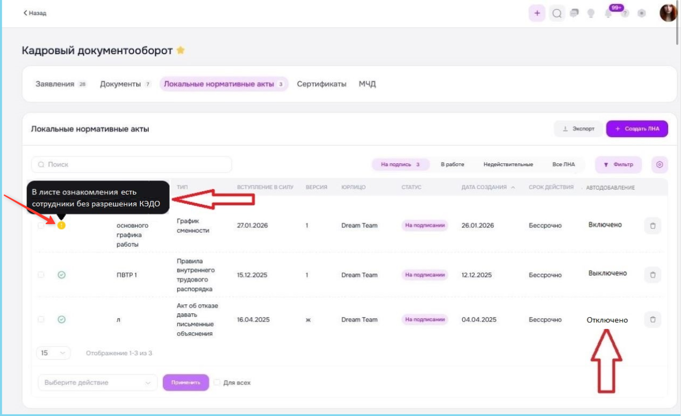The height and width of the screenshot is (416, 681).
Task: Go back using Назад link
Action: point(35,13)
